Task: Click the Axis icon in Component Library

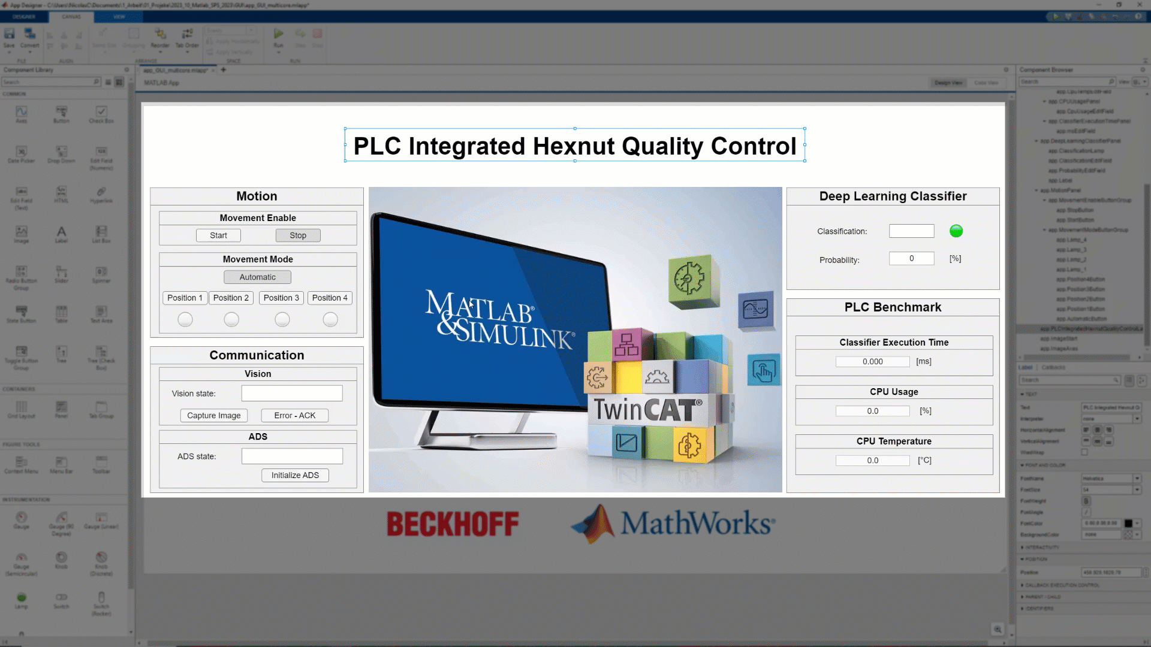Action: click(22, 111)
